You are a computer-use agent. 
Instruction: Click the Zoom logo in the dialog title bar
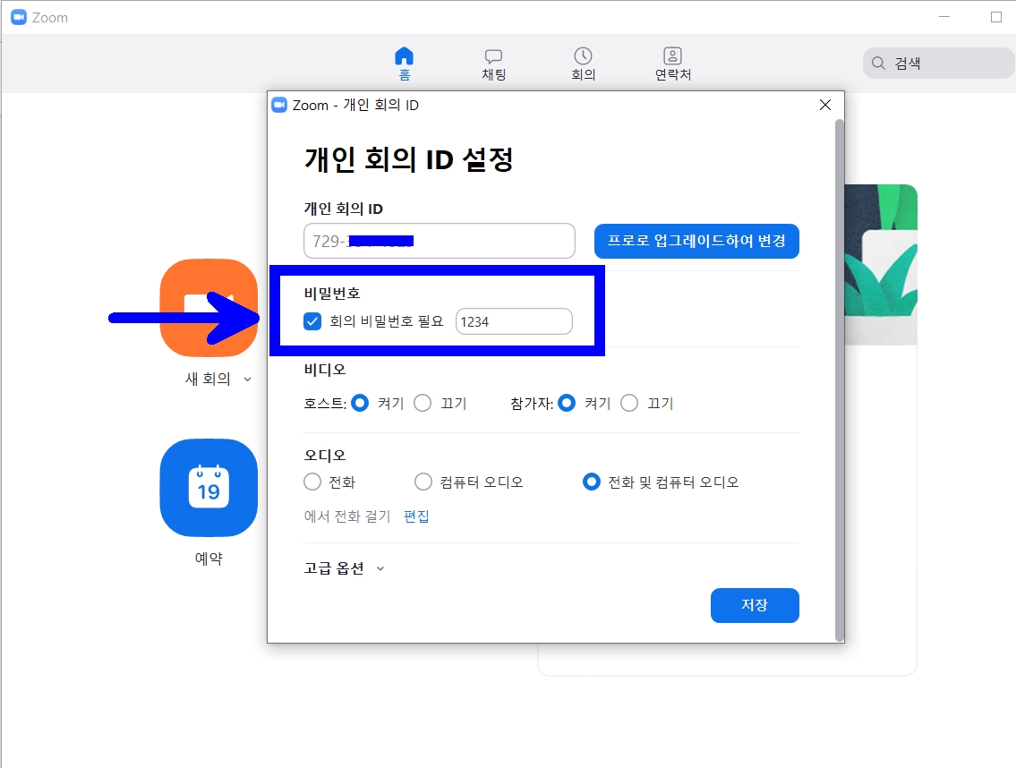point(279,105)
